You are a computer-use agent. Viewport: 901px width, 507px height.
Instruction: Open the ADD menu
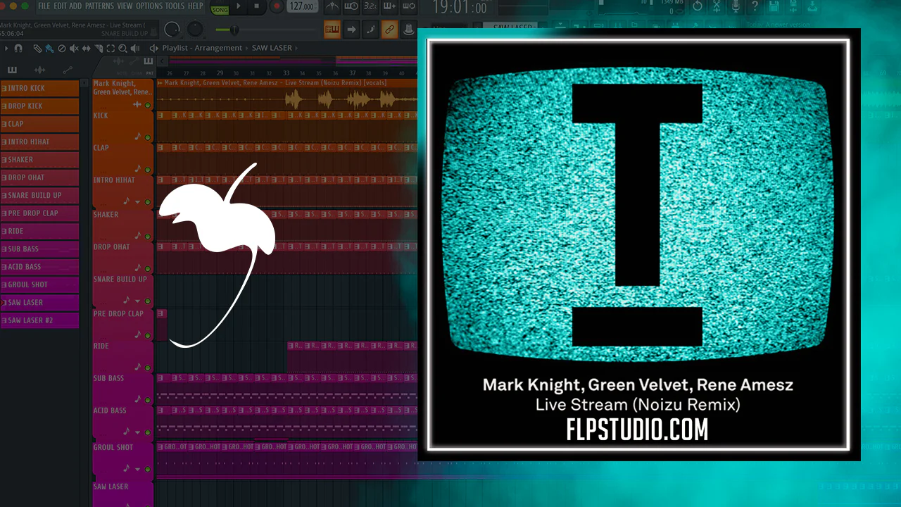[75, 6]
